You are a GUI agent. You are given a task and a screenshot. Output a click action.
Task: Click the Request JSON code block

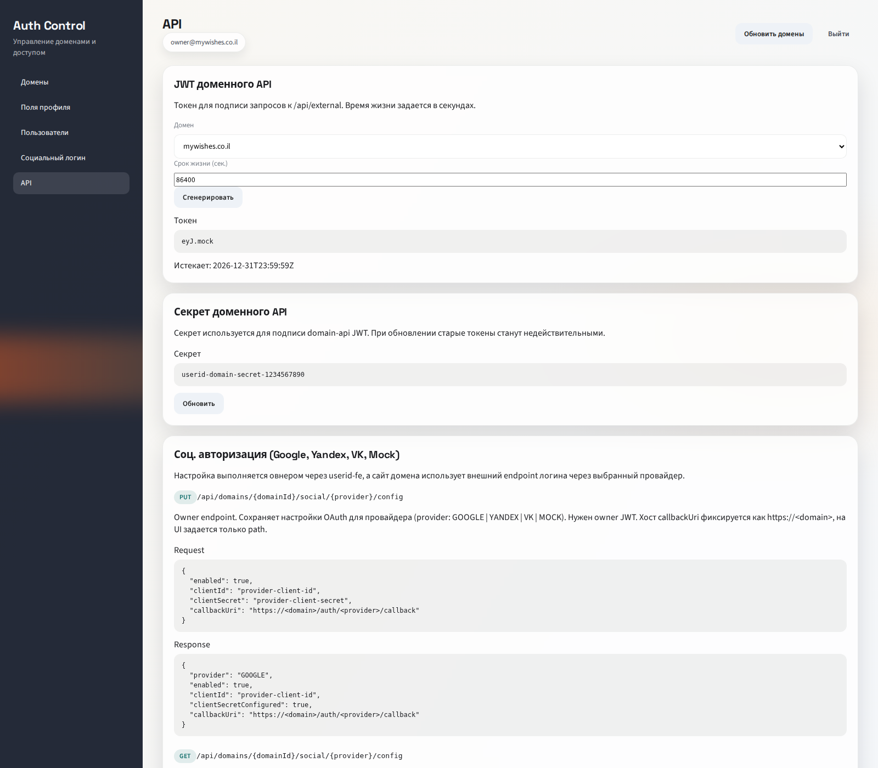tap(509, 595)
